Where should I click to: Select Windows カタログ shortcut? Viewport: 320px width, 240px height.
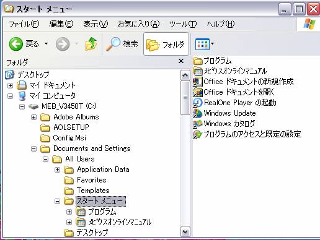pos(224,124)
